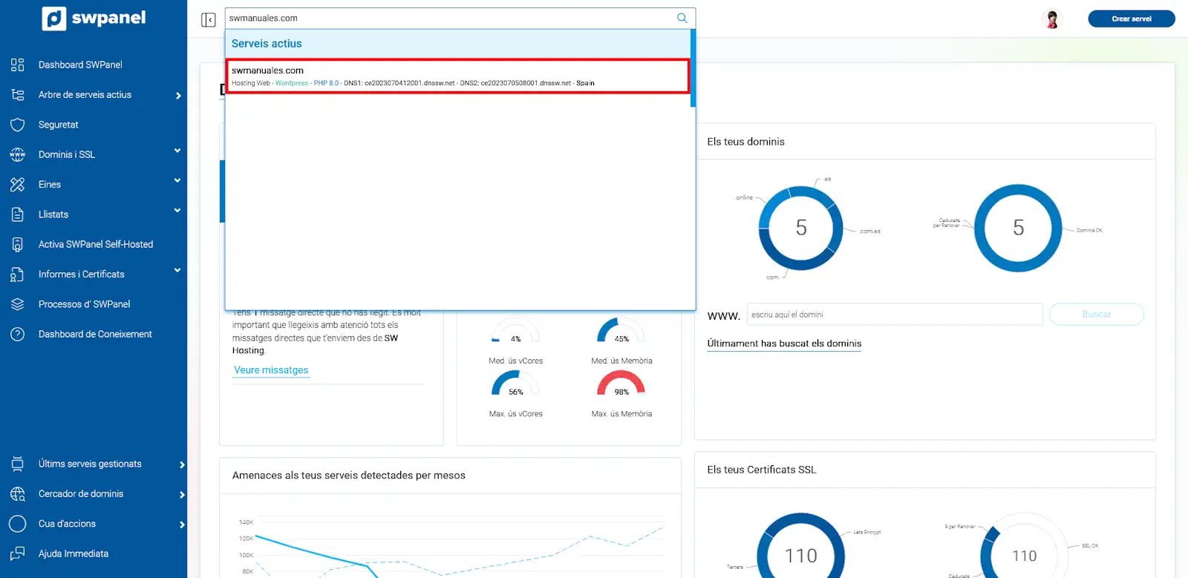Viewport: 1188px width, 578px height.
Task: Click the Últims serveis gestionats icon
Action: point(18,464)
